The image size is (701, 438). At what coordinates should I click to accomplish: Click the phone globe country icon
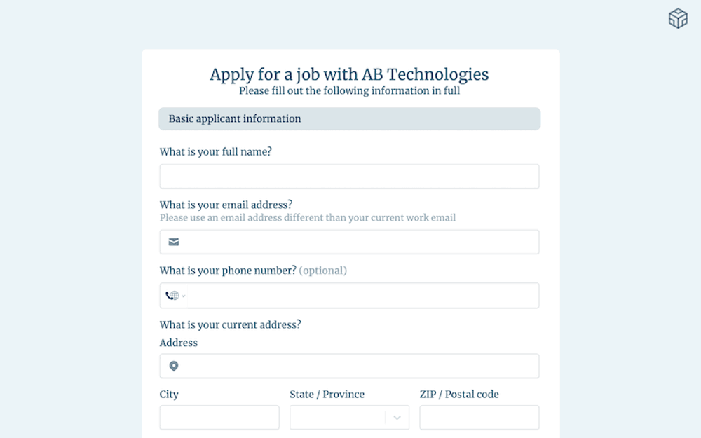[172, 296]
